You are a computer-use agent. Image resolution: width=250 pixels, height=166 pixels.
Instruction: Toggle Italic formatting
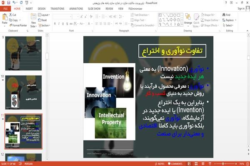(x=59, y=24)
